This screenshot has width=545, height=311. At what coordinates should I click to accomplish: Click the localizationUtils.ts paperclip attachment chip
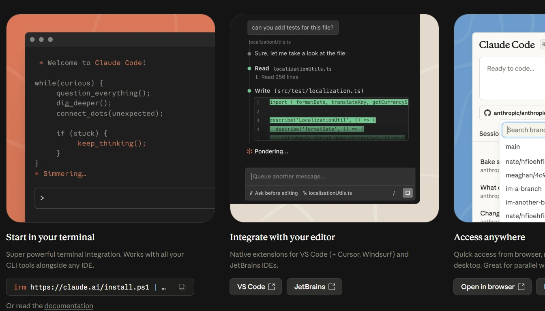(x=328, y=193)
